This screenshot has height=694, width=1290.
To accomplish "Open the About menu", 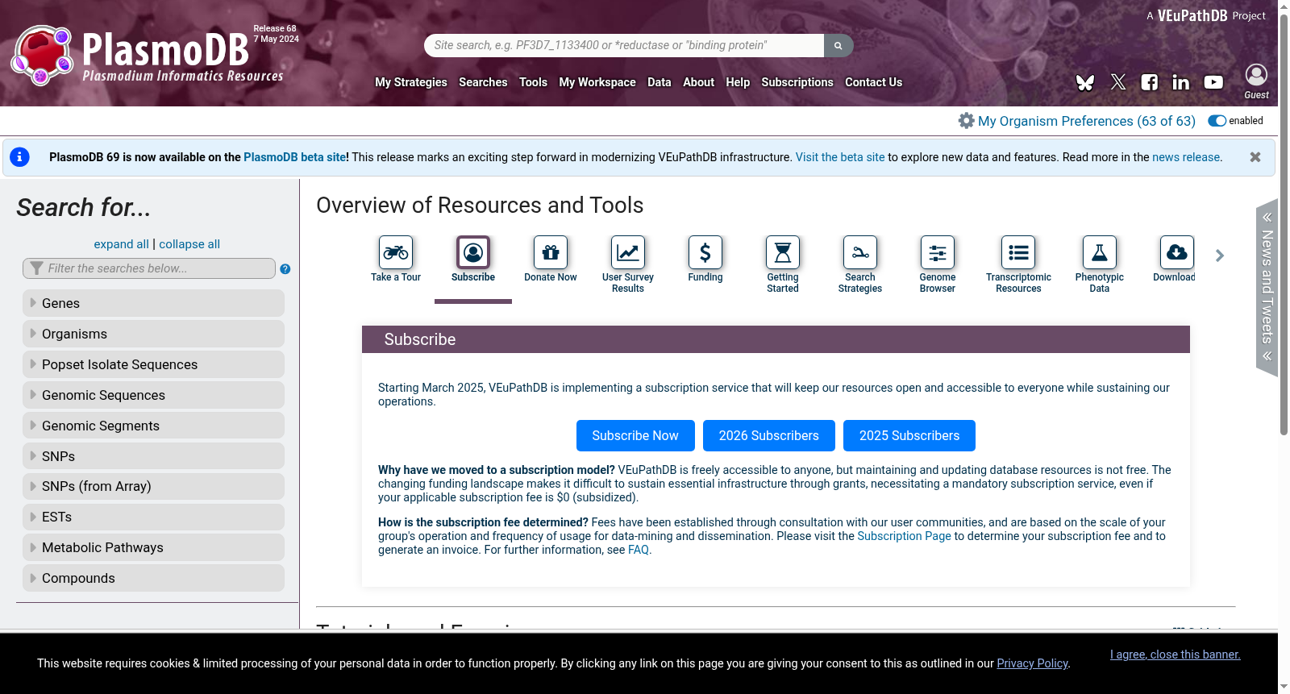I will coord(698,82).
